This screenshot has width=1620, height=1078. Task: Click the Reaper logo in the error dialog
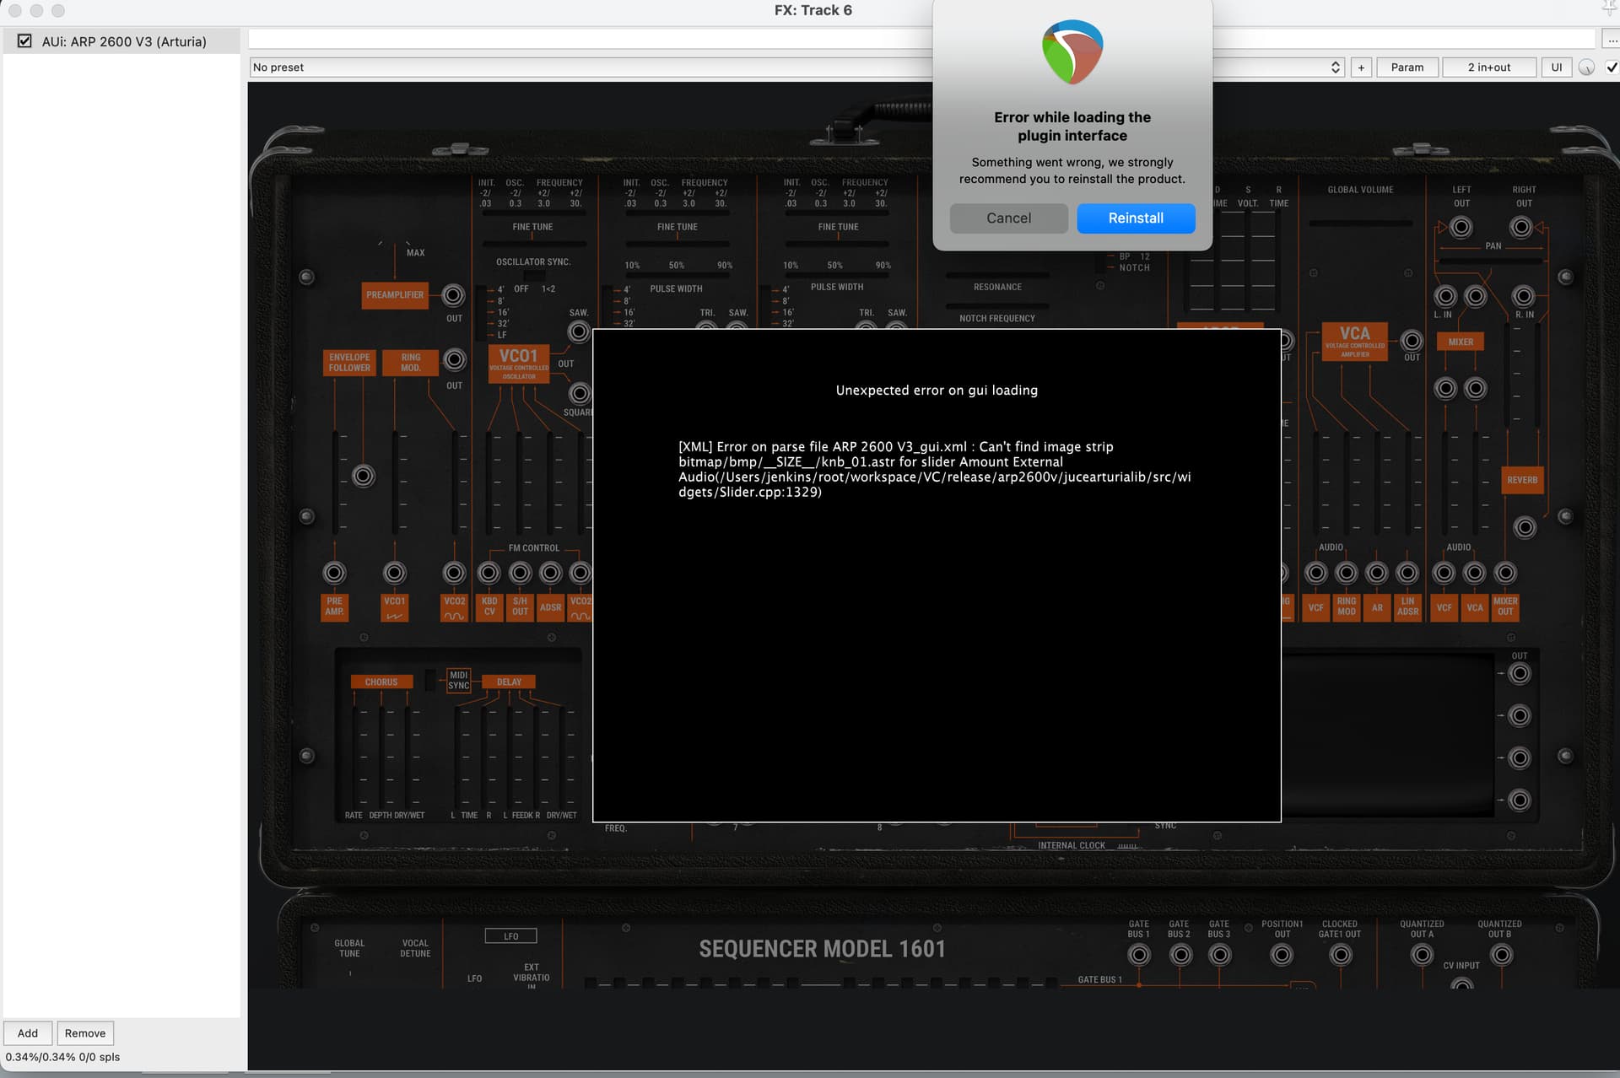coord(1072,52)
